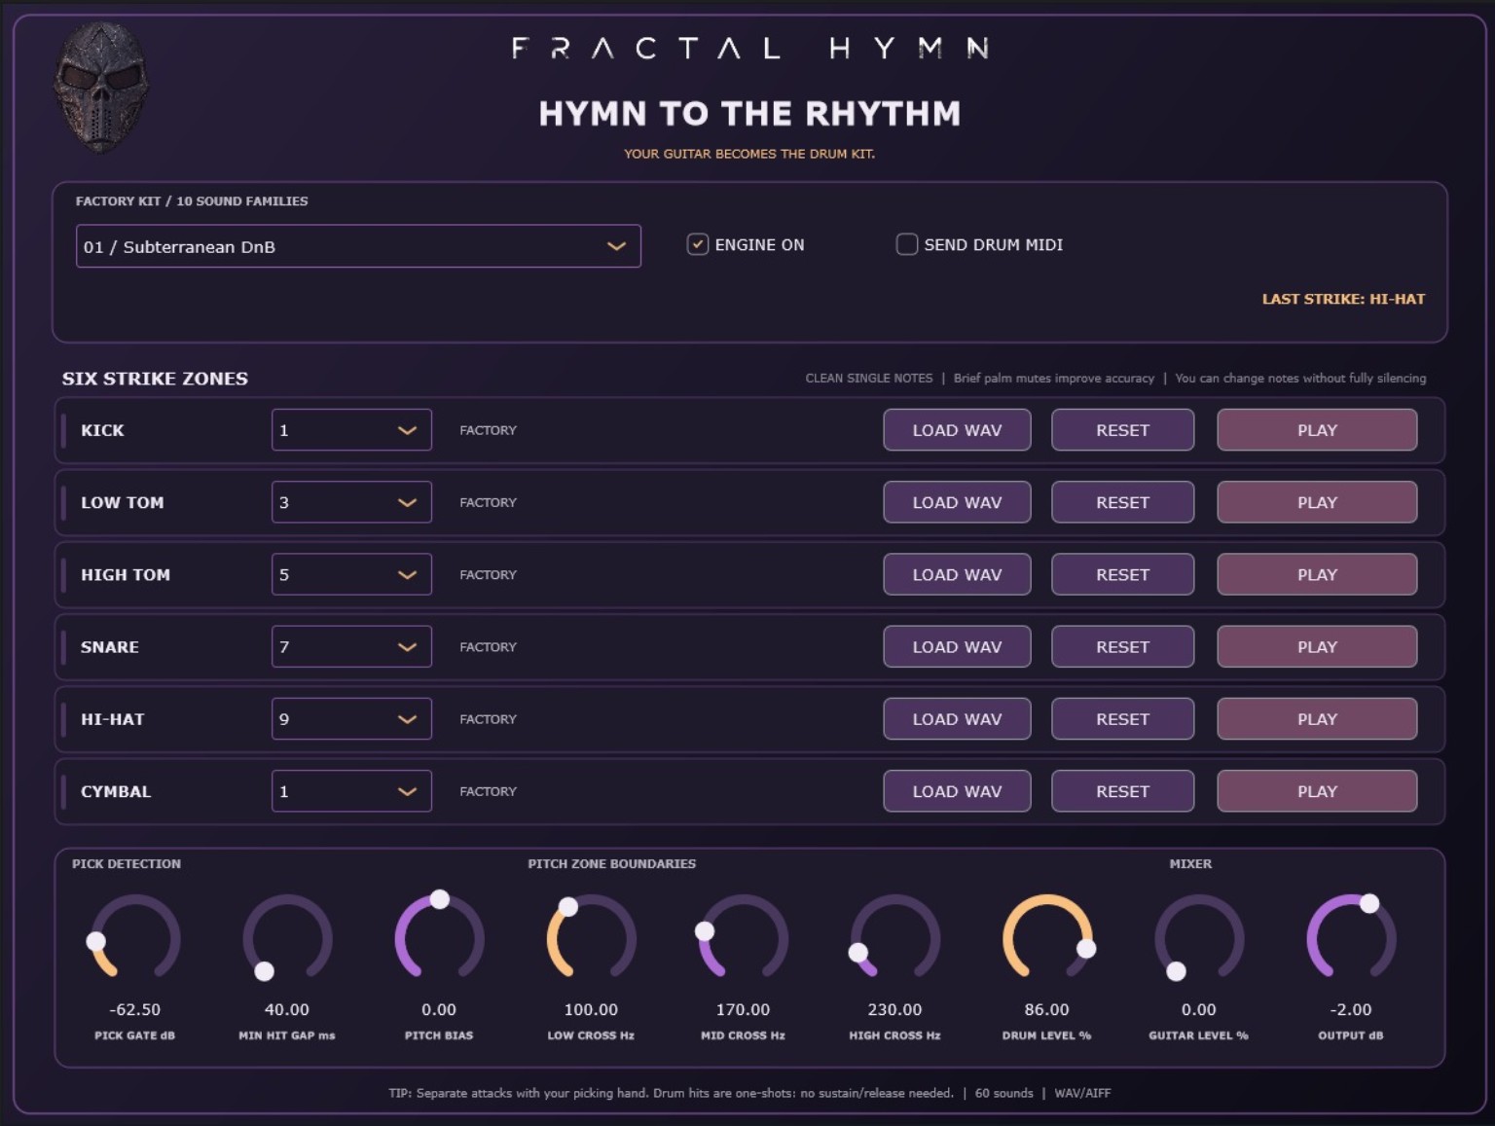Open the HI-HAT sound number dropdown
The width and height of the screenshot is (1495, 1126).
pyautogui.click(x=351, y=719)
